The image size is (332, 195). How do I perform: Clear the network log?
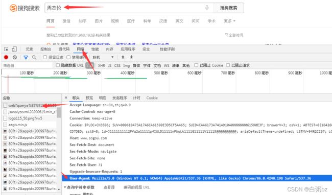(15, 57)
